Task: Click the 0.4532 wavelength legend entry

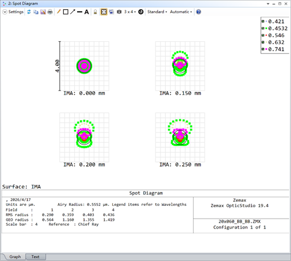Action: point(275,28)
